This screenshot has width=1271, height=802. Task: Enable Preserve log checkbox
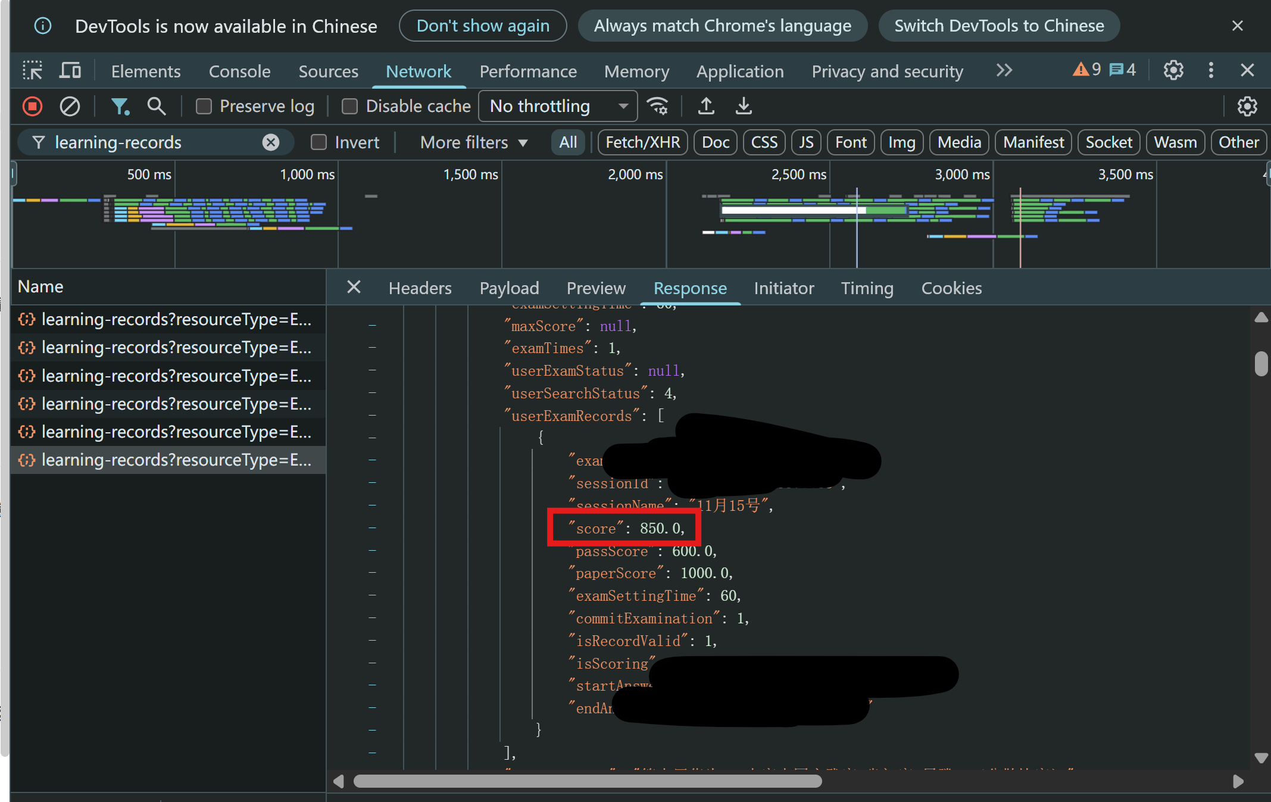click(x=204, y=107)
